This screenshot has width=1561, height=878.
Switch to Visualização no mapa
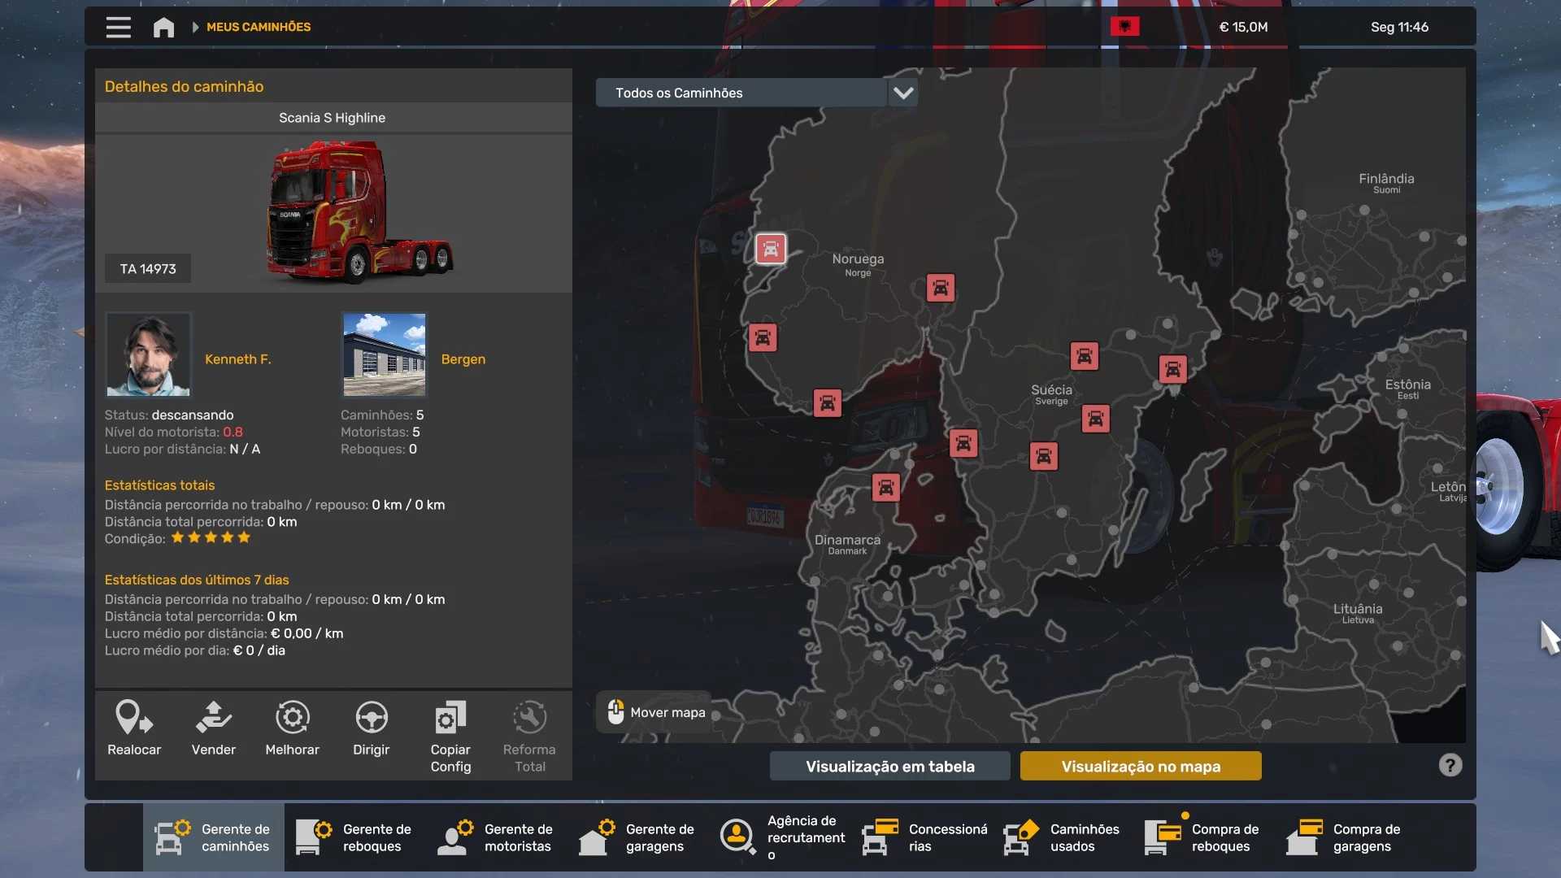pyautogui.click(x=1140, y=766)
